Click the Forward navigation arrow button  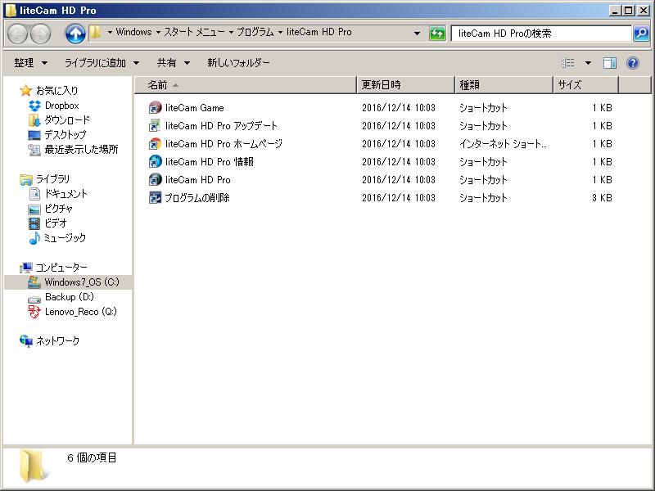coord(41,34)
